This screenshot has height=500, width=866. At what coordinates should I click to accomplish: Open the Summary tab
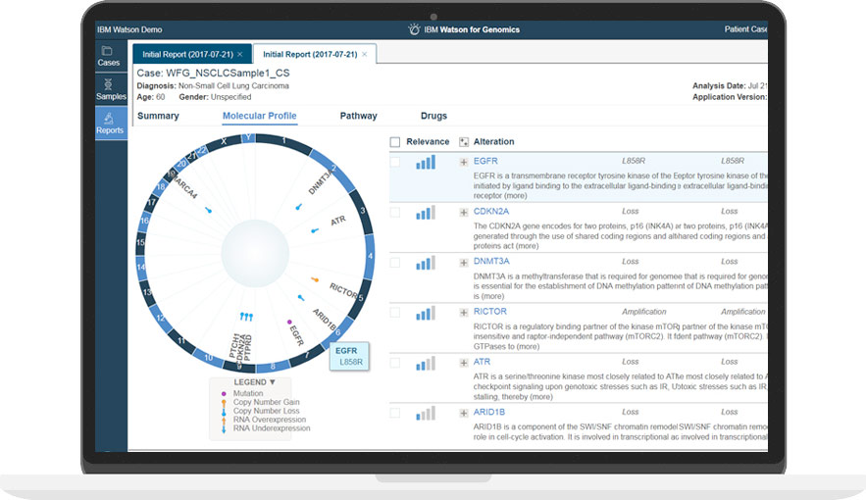(x=158, y=116)
